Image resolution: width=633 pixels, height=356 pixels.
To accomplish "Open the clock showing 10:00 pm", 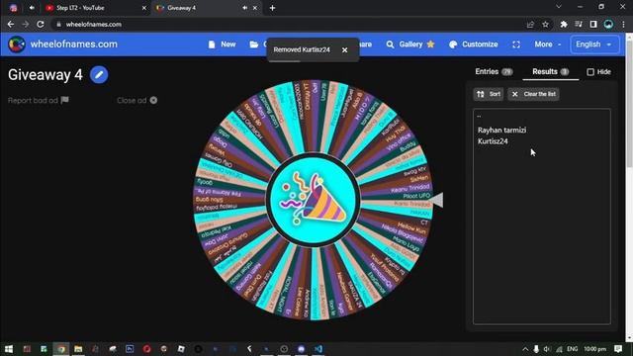I will 594,349.
